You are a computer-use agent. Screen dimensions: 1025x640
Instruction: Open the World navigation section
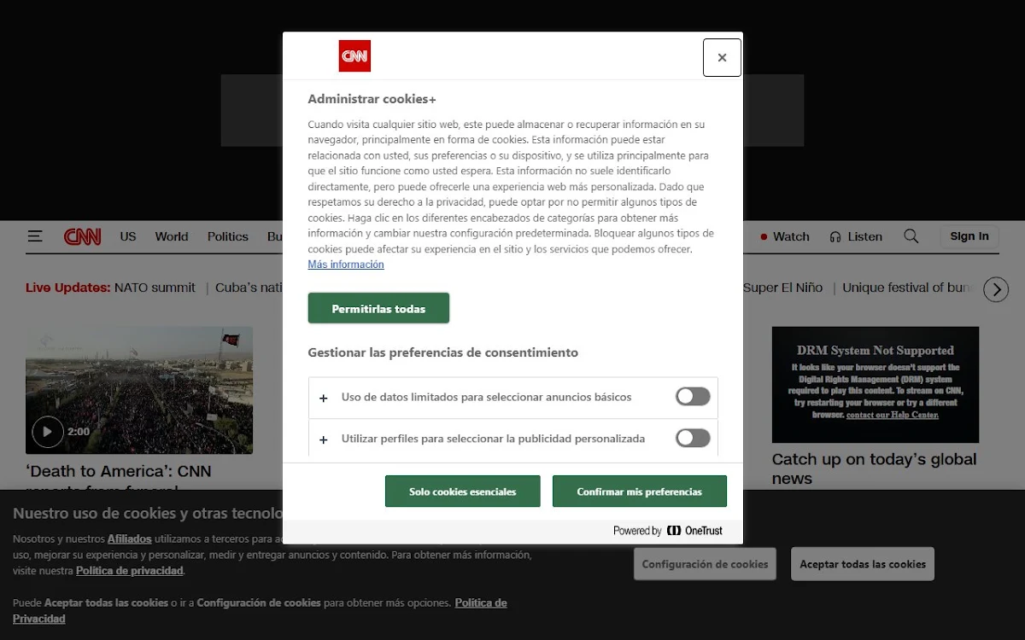click(172, 236)
